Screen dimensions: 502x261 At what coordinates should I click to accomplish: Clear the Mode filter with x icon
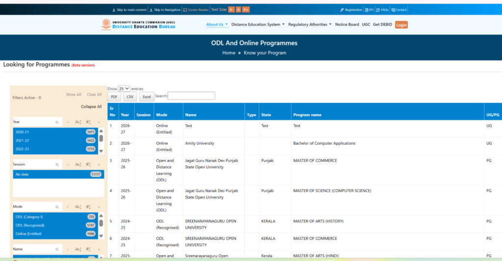click(x=68, y=207)
